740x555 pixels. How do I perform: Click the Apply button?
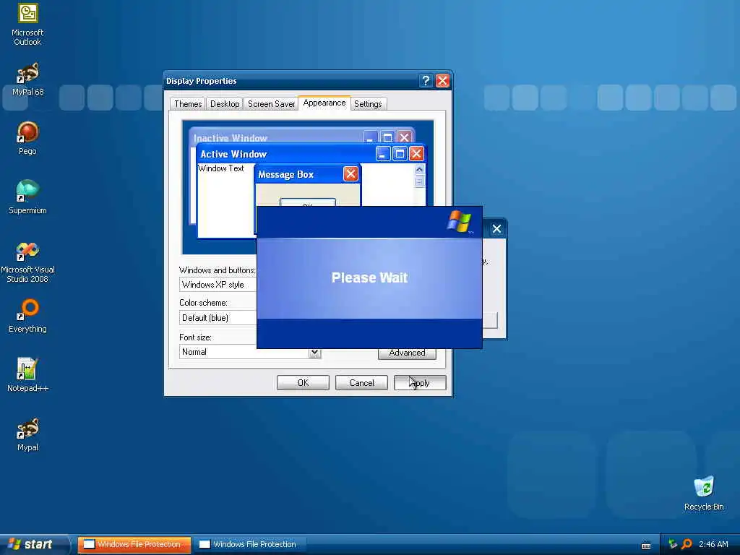420,383
